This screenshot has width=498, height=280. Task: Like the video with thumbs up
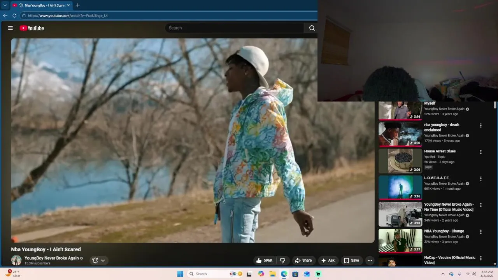(264, 261)
